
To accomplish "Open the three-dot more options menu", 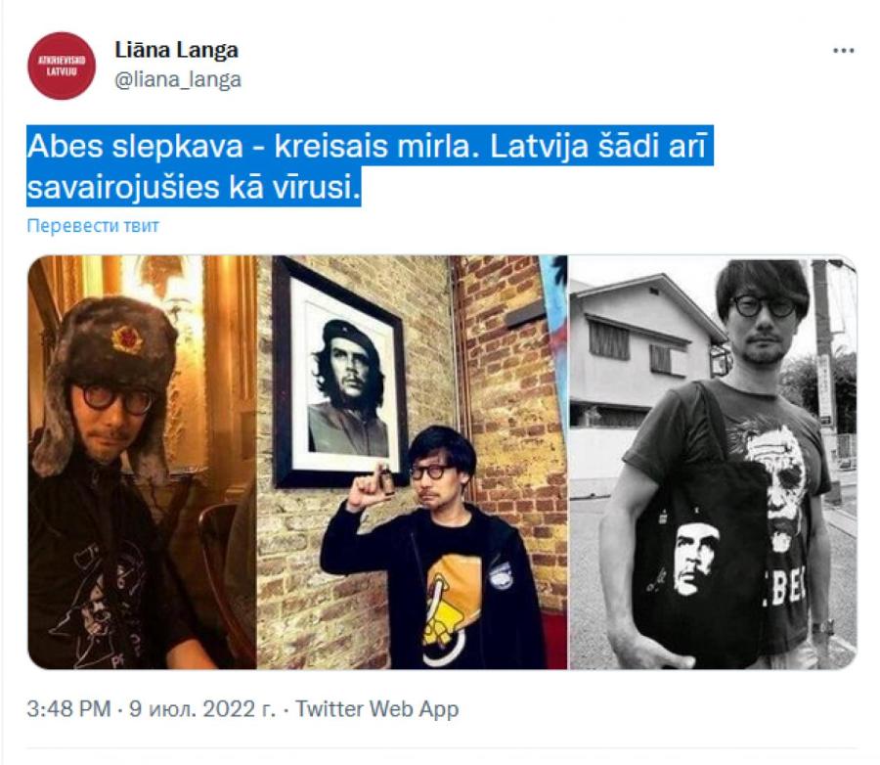I will pos(843,51).
